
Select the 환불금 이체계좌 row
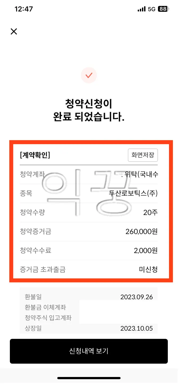point(89,308)
